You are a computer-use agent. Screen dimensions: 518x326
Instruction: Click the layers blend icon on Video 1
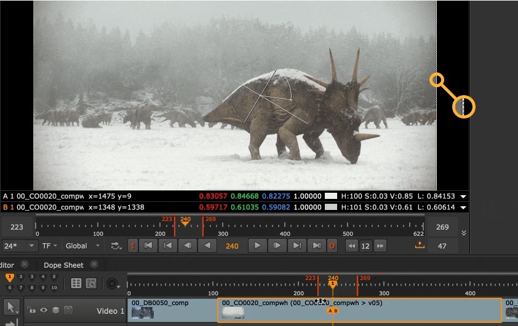click(x=56, y=310)
